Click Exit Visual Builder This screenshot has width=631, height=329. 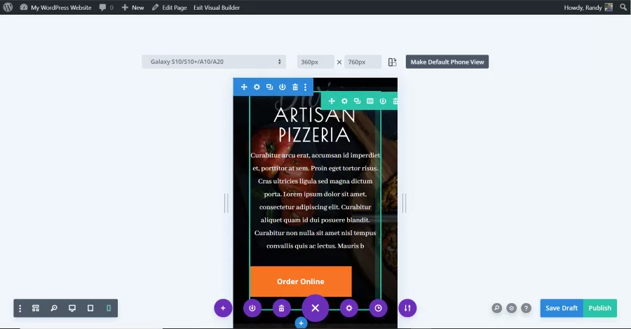pos(217,7)
